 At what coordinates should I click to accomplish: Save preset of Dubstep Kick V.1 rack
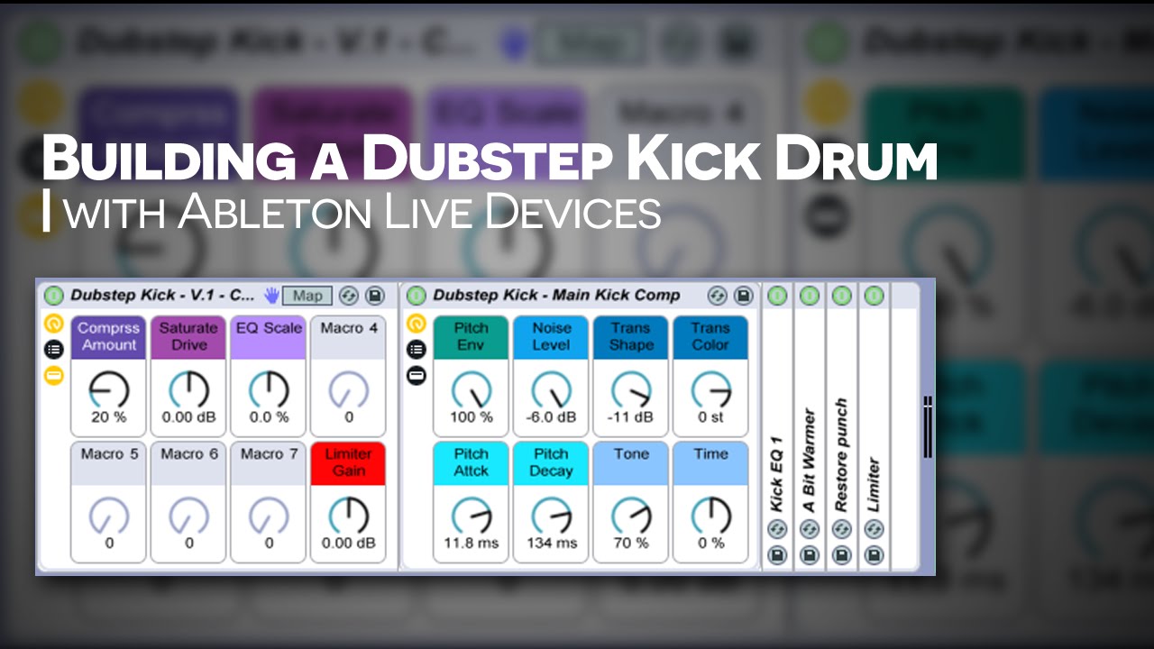tap(375, 295)
